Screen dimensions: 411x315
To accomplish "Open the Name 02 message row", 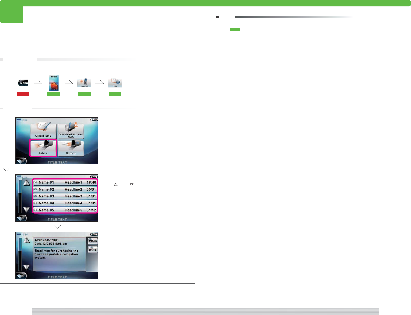I will 65,189.
